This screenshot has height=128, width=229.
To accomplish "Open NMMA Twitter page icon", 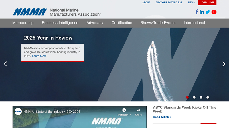I will (x=208, y=12).
